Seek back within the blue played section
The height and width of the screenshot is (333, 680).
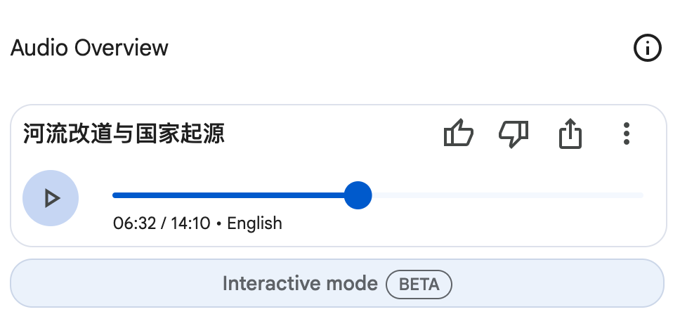[x=228, y=195]
